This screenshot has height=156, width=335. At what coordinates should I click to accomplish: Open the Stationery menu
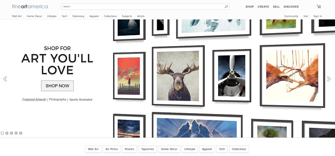[78, 16]
